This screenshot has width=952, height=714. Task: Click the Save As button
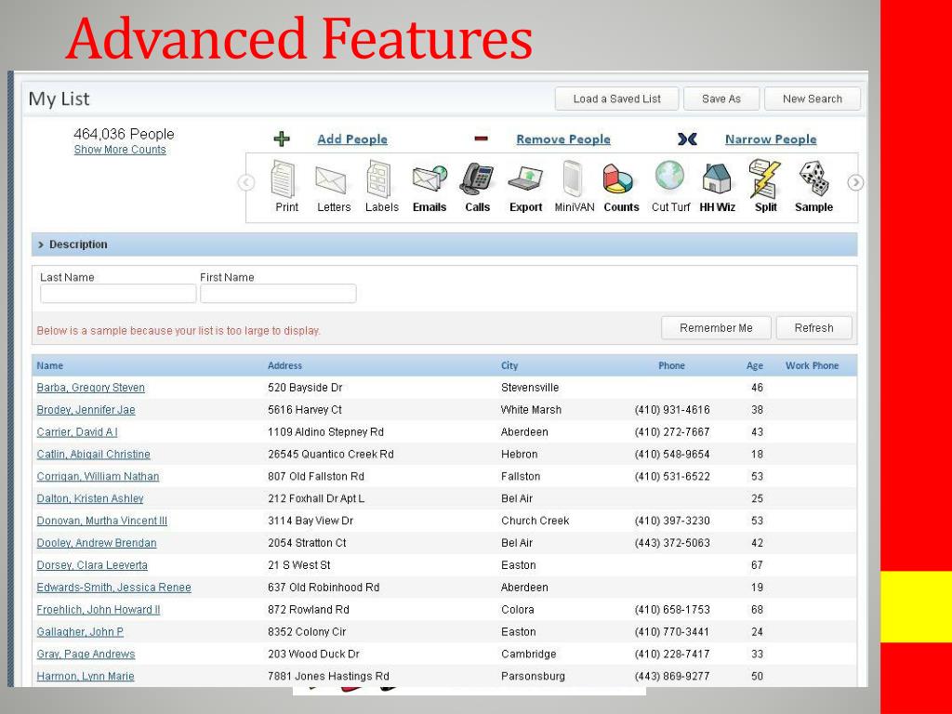click(721, 99)
